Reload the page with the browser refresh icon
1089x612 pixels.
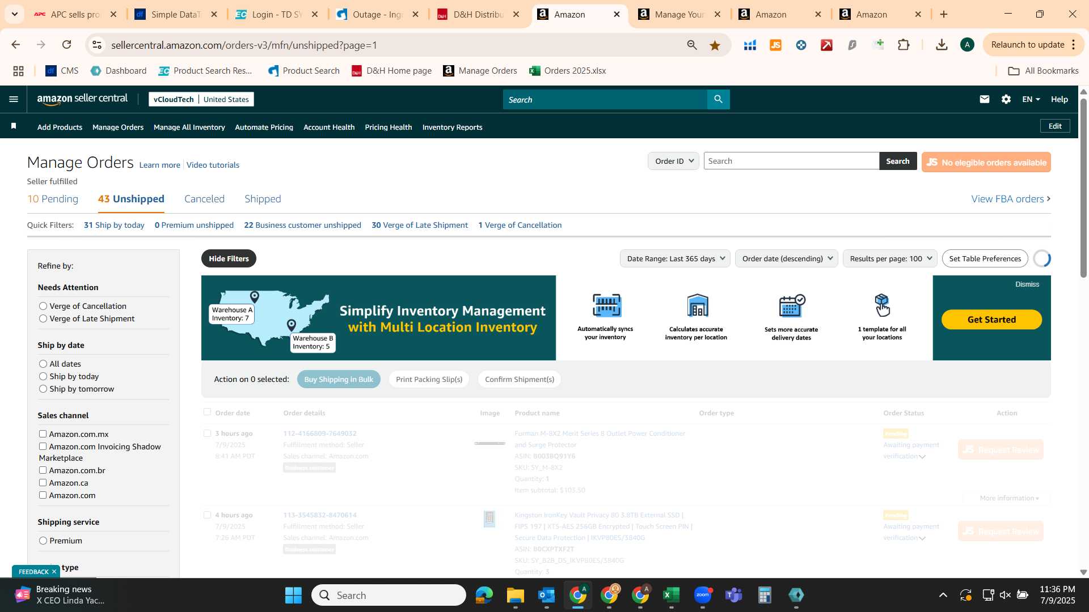(67, 45)
